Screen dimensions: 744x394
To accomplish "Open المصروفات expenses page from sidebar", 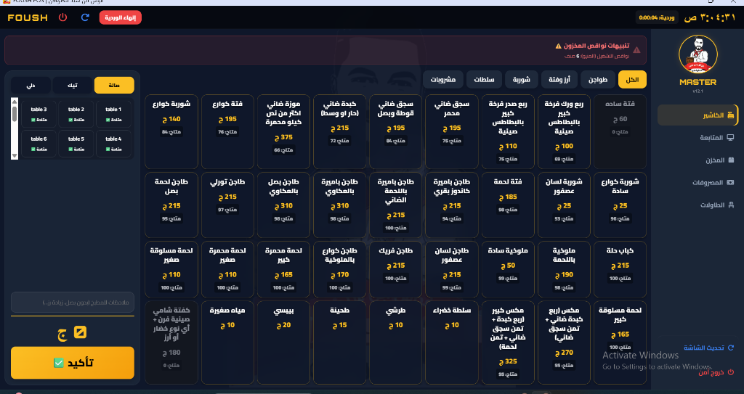I will pos(697,183).
